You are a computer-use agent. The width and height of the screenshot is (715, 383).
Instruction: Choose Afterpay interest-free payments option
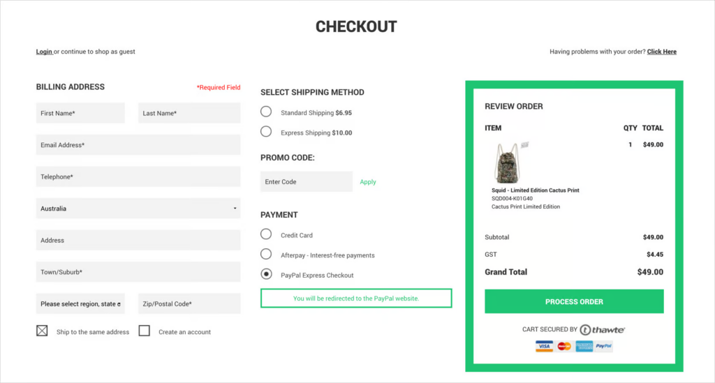coord(266,255)
